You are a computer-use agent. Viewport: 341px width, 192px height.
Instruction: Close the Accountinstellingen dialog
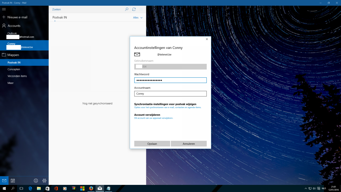[x=207, y=39]
